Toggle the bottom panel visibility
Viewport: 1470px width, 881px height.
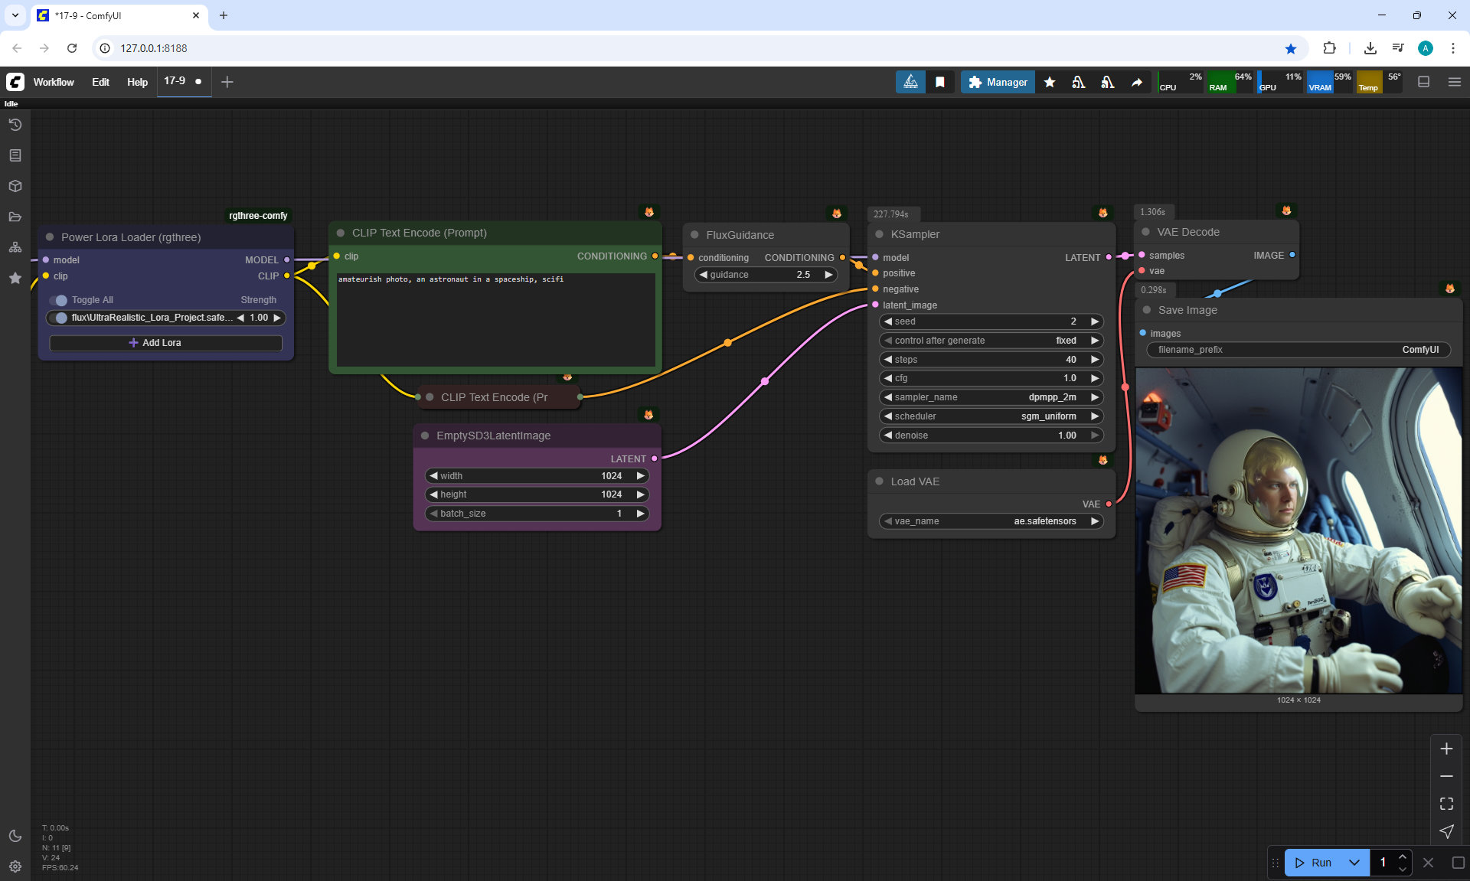[x=1423, y=82]
